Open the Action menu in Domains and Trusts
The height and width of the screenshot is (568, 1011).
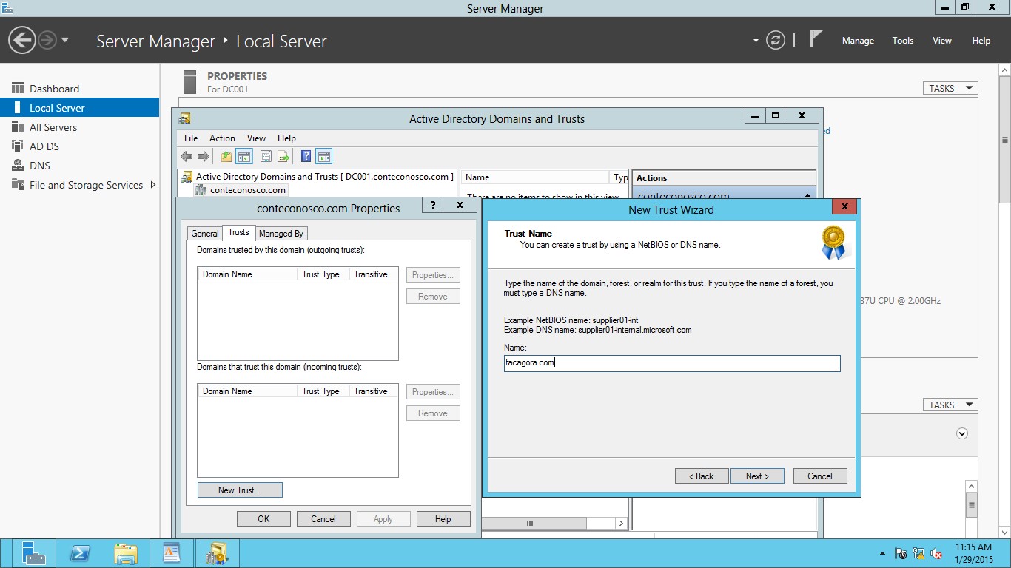click(222, 138)
